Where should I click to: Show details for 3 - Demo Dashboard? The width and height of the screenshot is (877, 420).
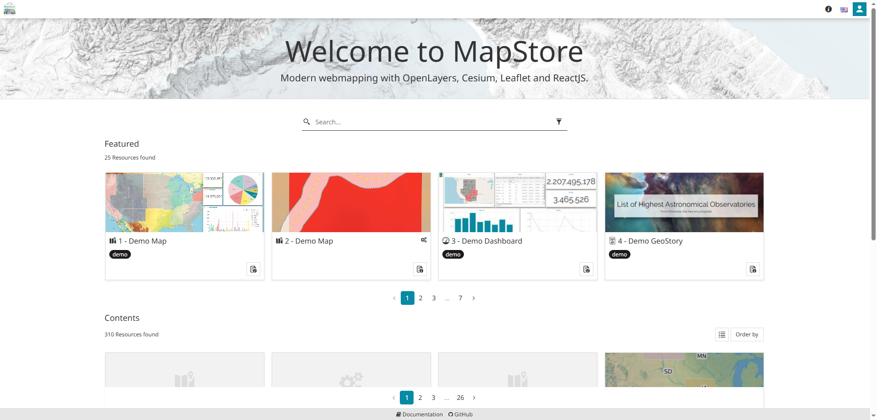pos(586,269)
